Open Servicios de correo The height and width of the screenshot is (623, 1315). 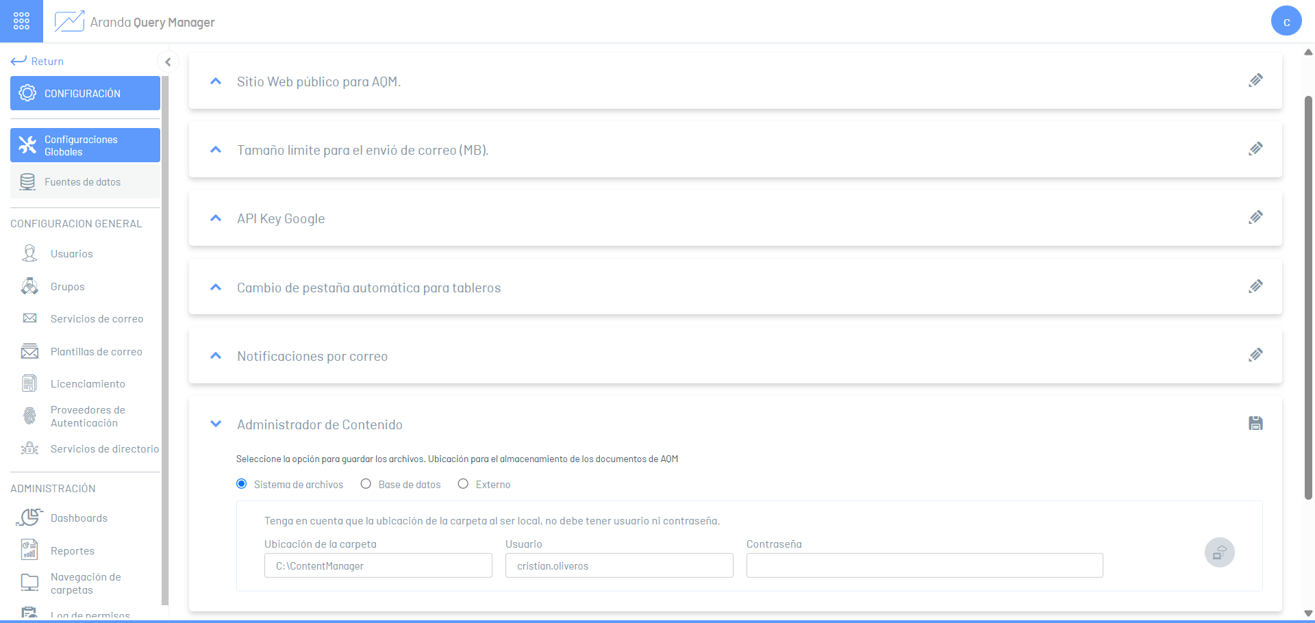click(x=97, y=318)
